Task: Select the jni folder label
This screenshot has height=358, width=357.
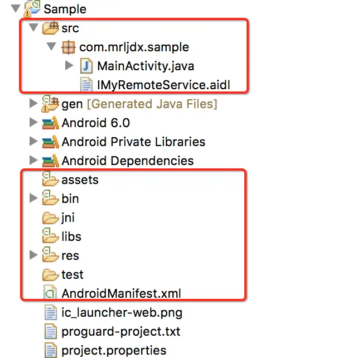Action: point(68,218)
